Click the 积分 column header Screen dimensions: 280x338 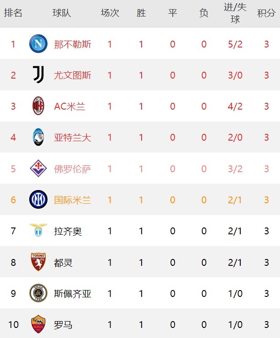(266, 13)
